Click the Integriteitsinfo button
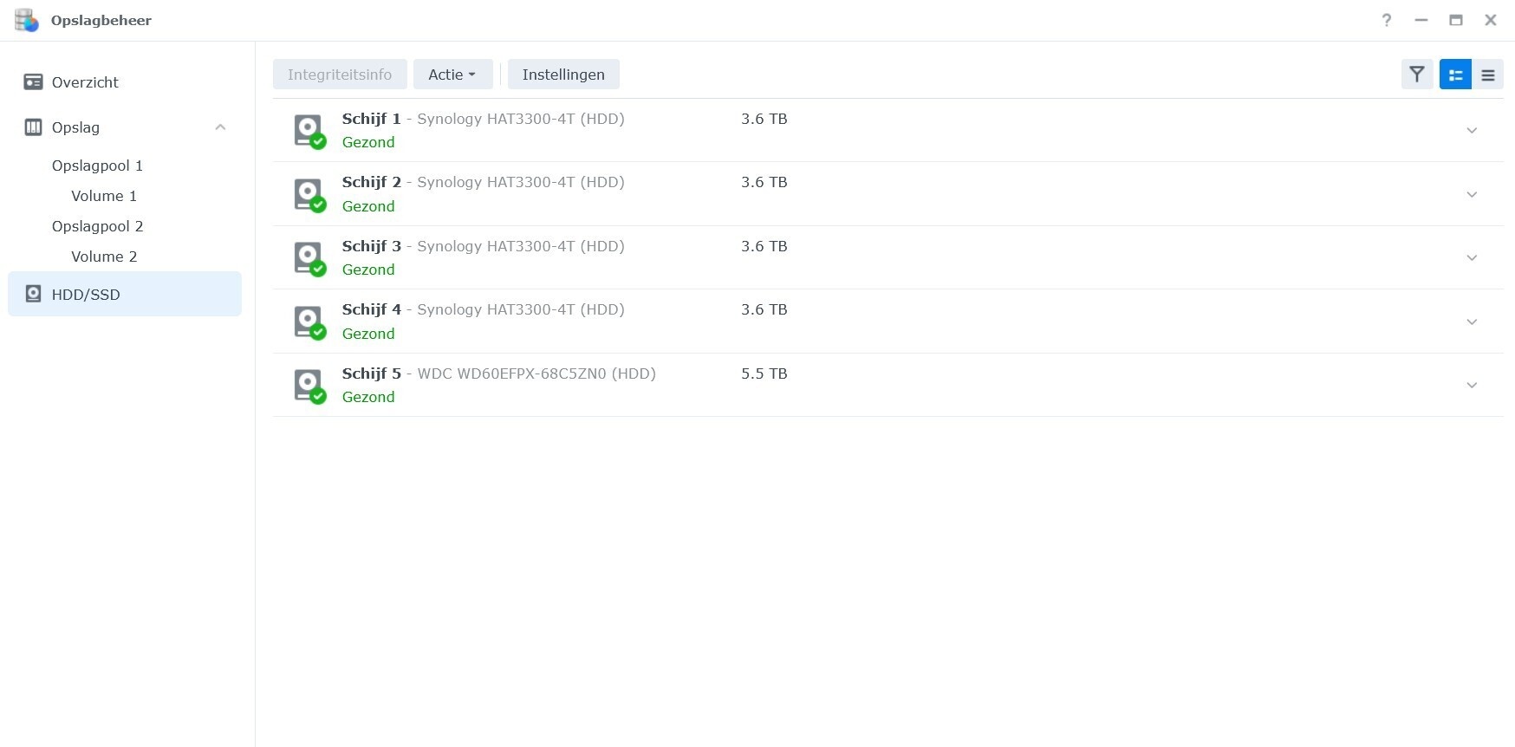1515x747 pixels. [x=340, y=75]
